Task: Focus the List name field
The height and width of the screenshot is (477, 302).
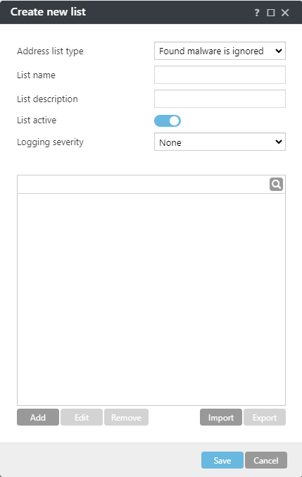Action: tap(220, 75)
